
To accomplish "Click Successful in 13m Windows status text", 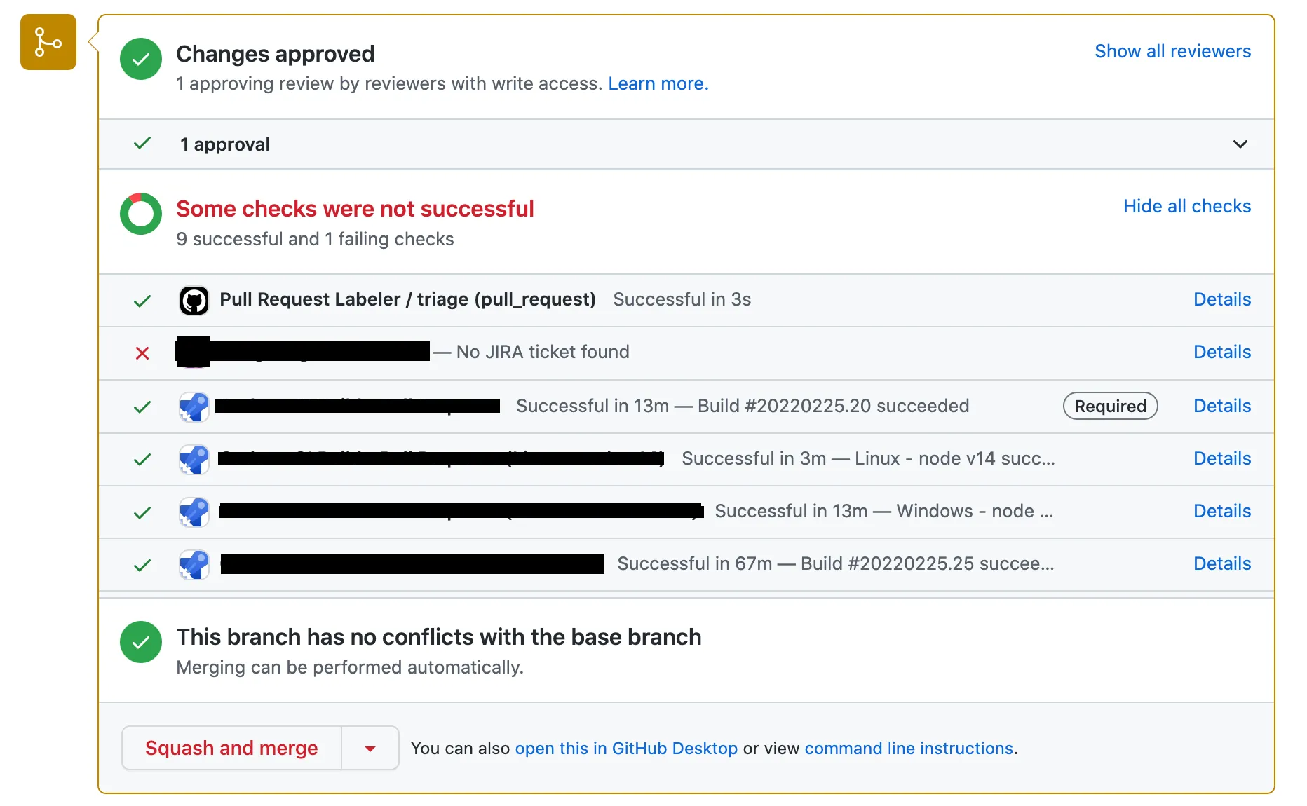I will pos(883,511).
